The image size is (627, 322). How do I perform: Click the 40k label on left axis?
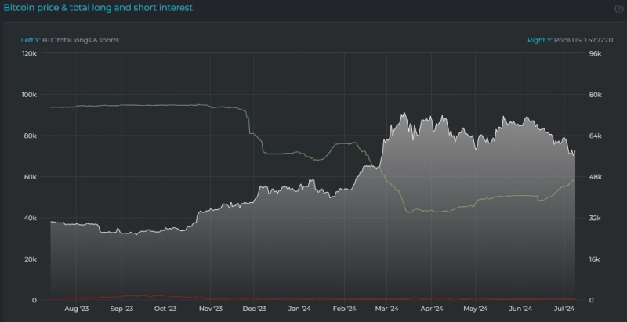31,218
